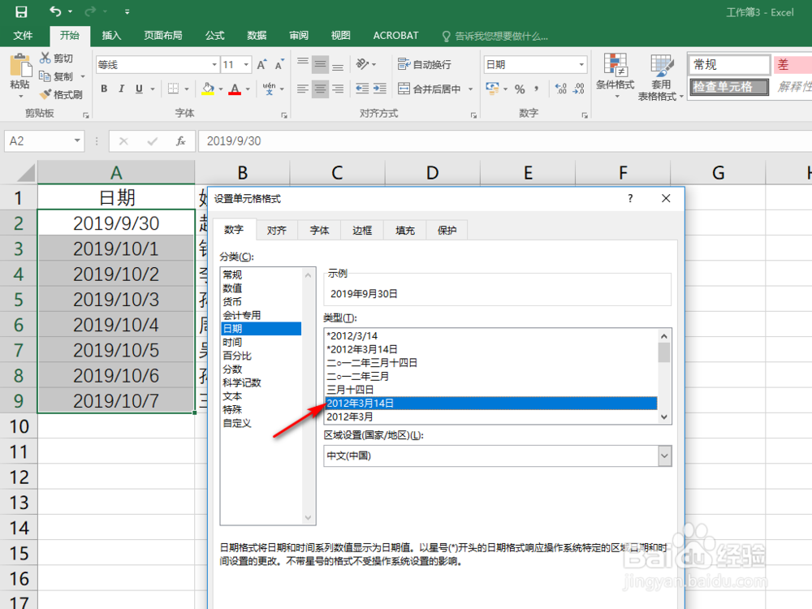
Task: Switch to the 字体 tab in dialog
Action: pyautogui.click(x=319, y=231)
